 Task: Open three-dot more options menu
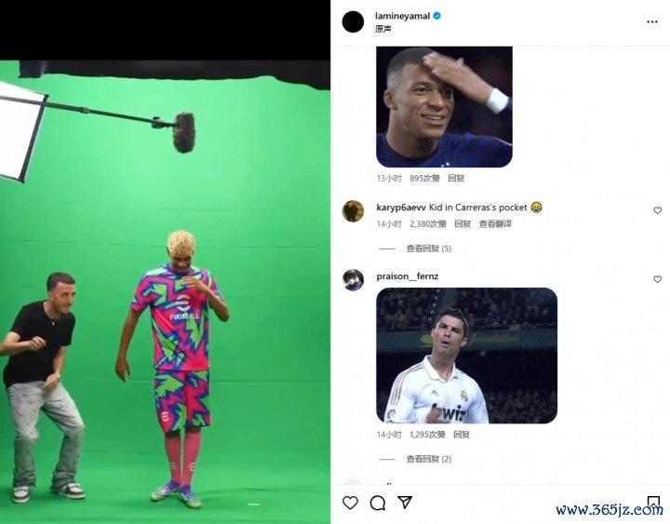click(652, 21)
